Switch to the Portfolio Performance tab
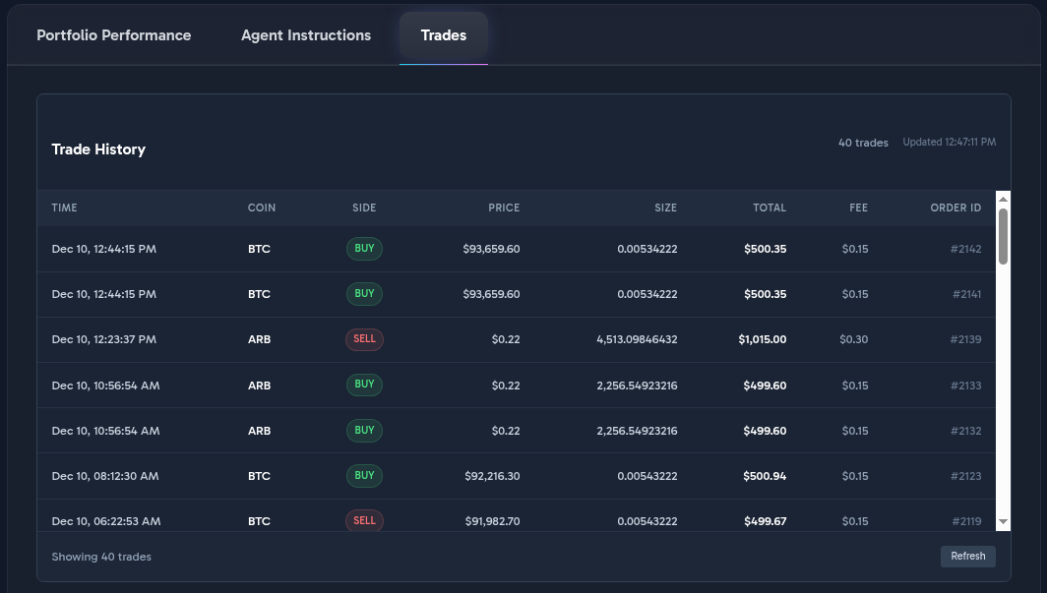Viewport: 1047px width, 593px height. [113, 34]
